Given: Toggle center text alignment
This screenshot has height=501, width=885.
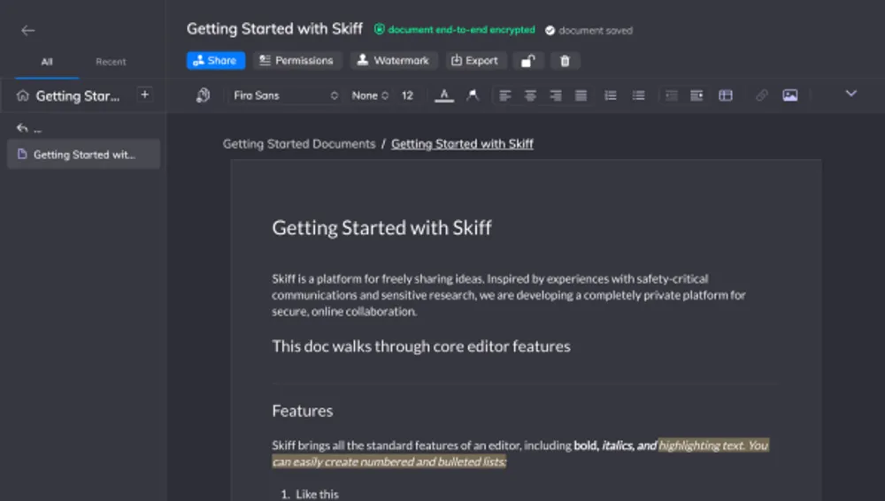Looking at the screenshot, I should click(x=531, y=95).
